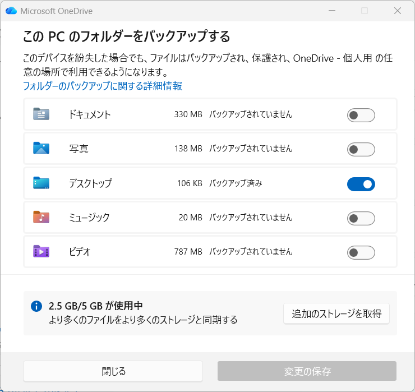
Task: Click the この PC のフォルダーをバックアップする heading
Action: (x=127, y=36)
